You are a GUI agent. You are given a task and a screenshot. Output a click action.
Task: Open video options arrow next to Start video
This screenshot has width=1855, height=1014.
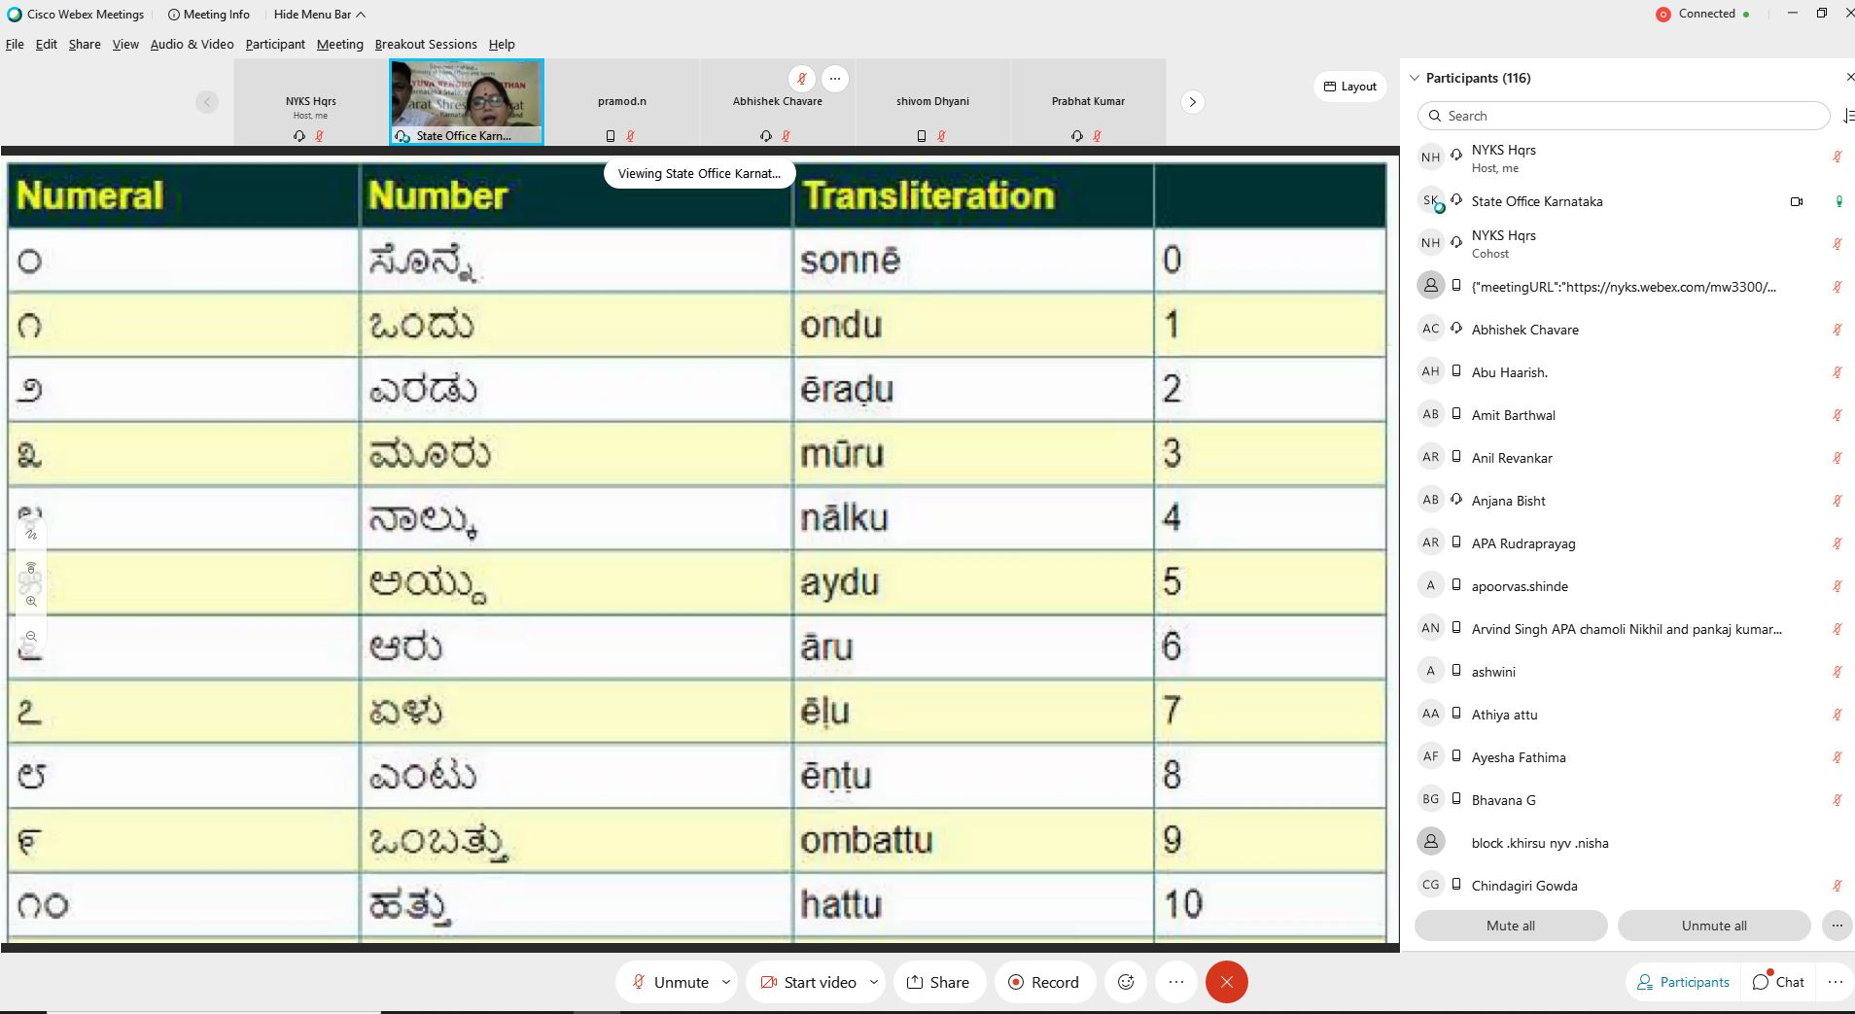(873, 982)
